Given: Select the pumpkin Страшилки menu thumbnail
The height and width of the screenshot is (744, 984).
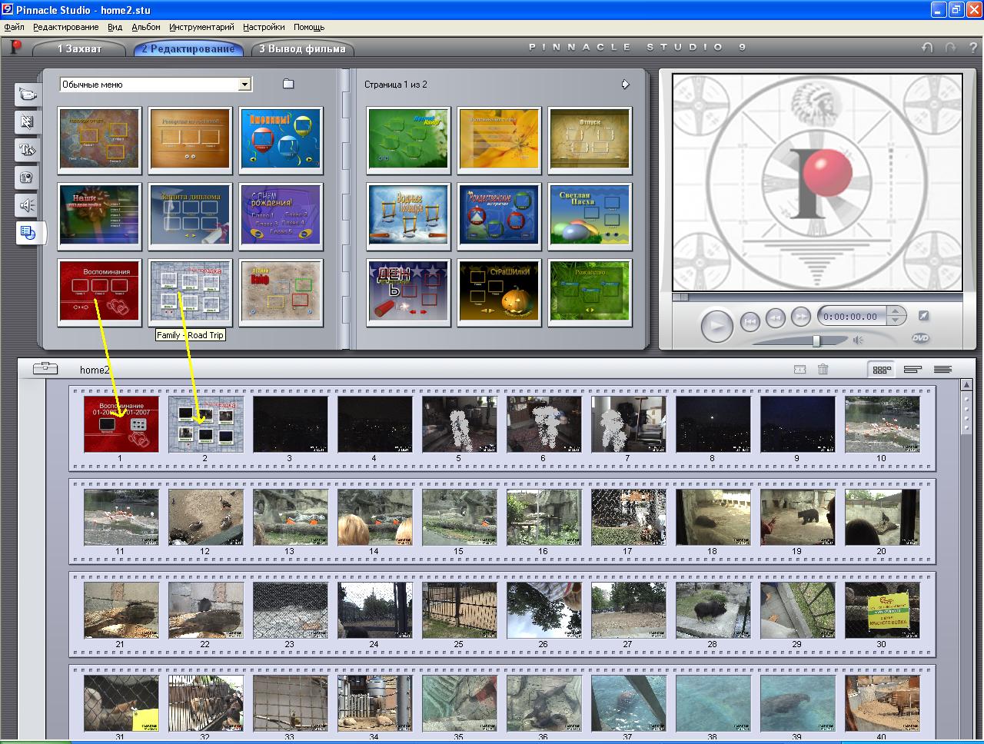Looking at the screenshot, I should click(x=498, y=292).
